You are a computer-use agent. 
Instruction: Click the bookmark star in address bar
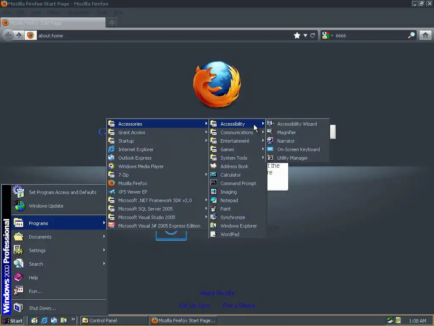tap(297, 36)
